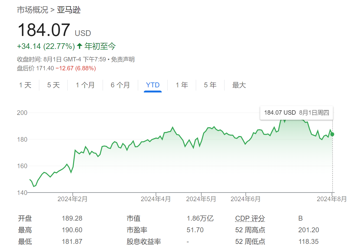Select the 5天 time range
Image resolution: width=354 pixels, height=249 pixels.
coord(53,85)
